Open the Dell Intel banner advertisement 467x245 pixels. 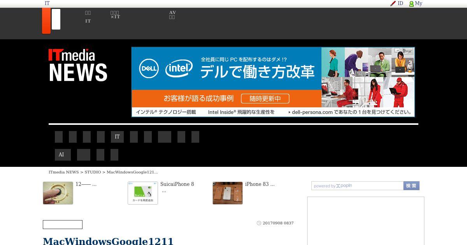(273, 82)
